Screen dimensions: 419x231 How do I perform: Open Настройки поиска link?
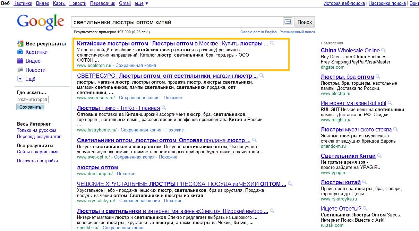(x=387, y=3)
